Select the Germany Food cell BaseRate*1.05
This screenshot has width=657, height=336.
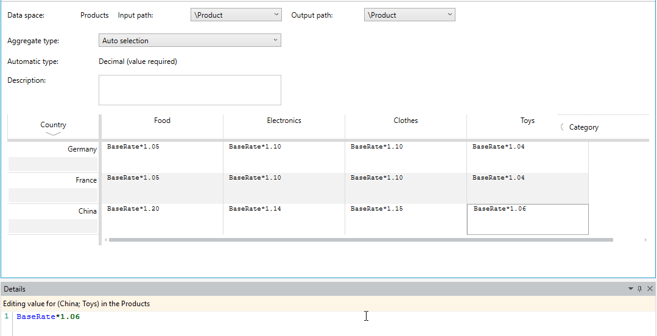[x=162, y=157]
